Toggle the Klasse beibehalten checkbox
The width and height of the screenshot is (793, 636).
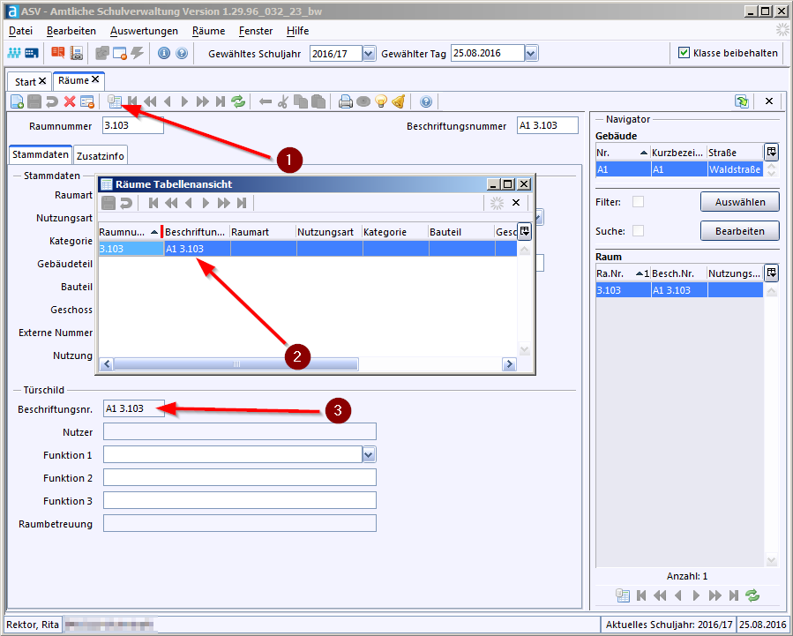click(684, 53)
